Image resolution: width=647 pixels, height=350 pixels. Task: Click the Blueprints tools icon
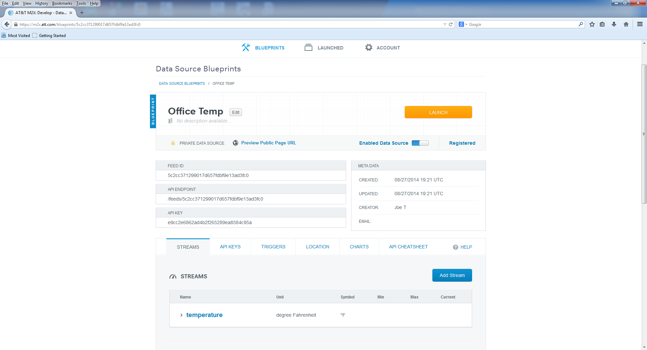[x=246, y=47]
